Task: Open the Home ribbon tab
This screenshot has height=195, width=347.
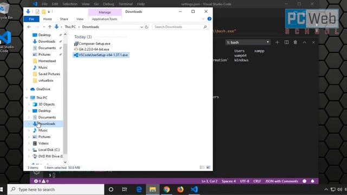Action: tap(47, 19)
